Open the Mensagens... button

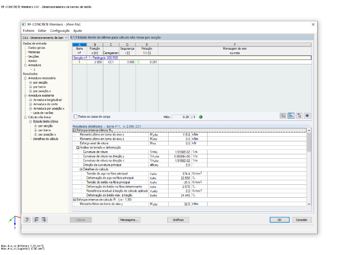pos(129,220)
